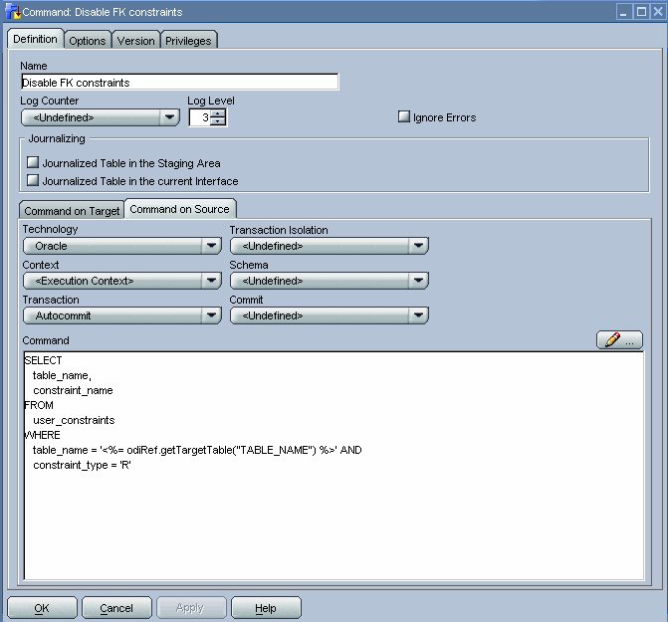Open Help for this dialog
The height and width of the screenshot is (622, 668).
click(x=266, y=607)
